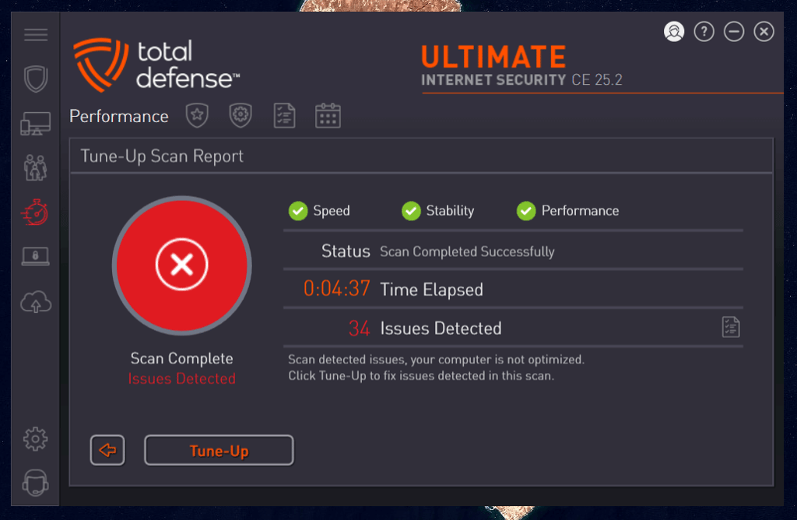The width and height of the screenshot is (797, 520).
Task: Click the '34' issues count
Action: pos(359,329)
